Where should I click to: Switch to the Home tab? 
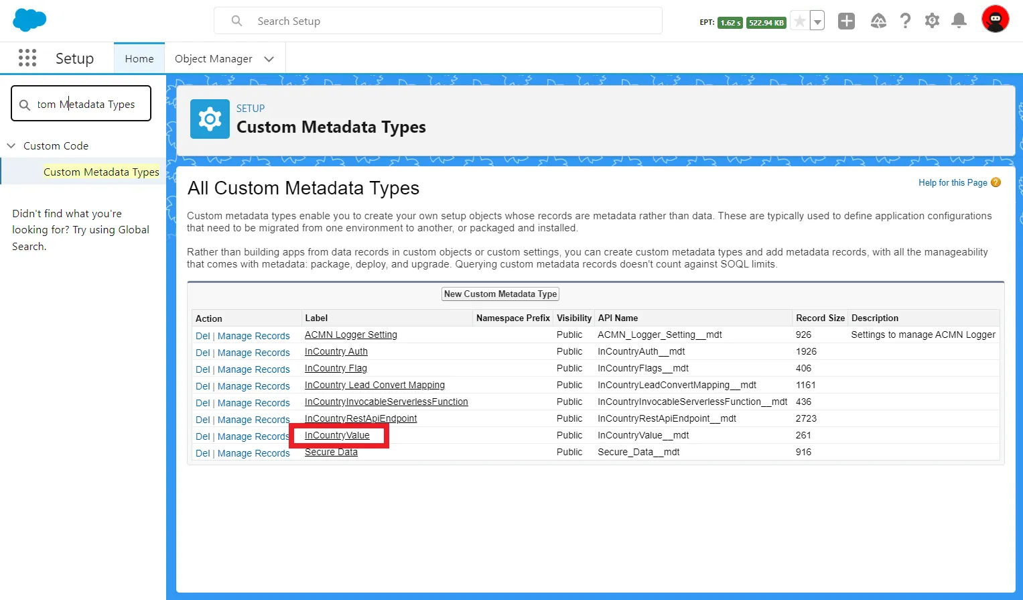139,59
